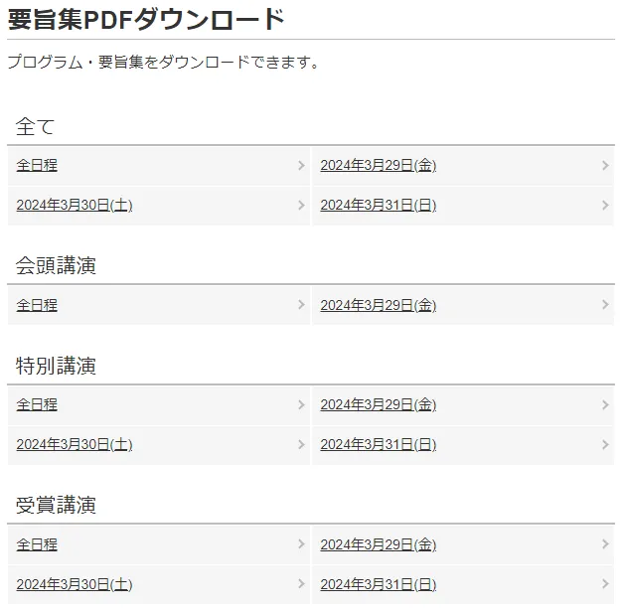Open 2024年3月30日(土) link in 全て section

75,206
